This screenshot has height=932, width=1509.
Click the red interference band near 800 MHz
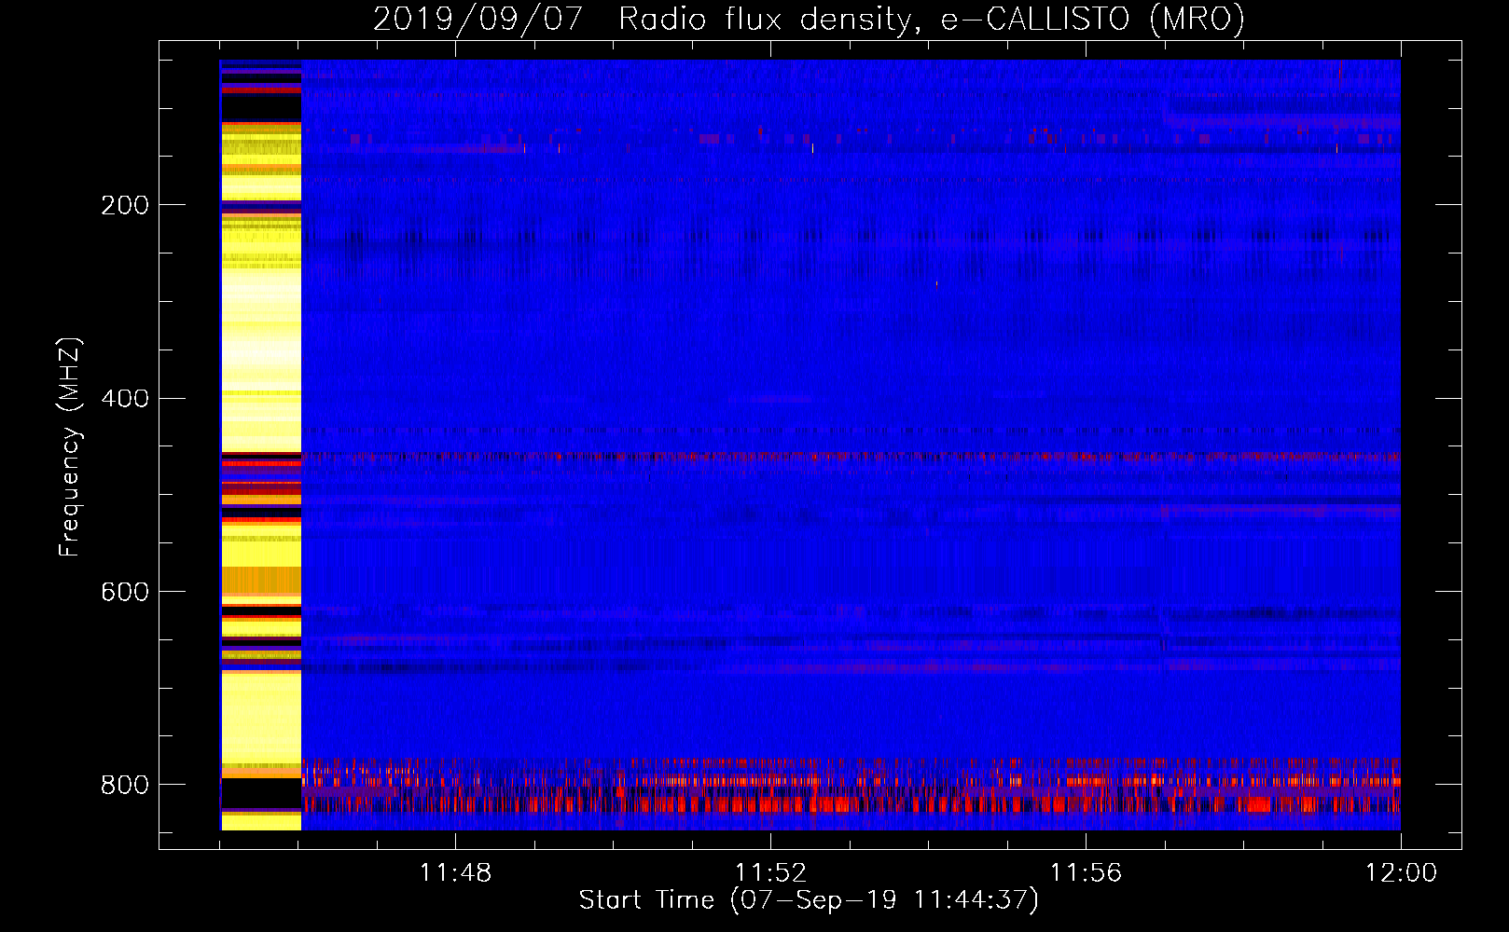tap(851, 788)
